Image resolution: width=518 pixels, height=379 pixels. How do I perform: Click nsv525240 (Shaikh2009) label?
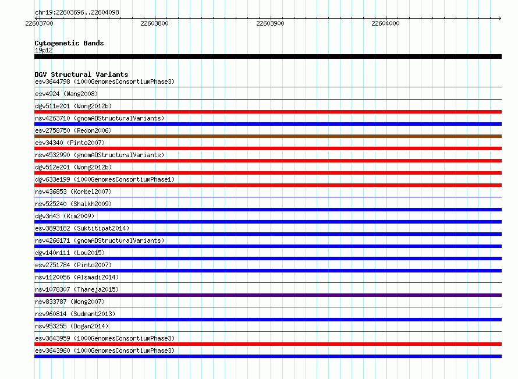click(73, 204)
